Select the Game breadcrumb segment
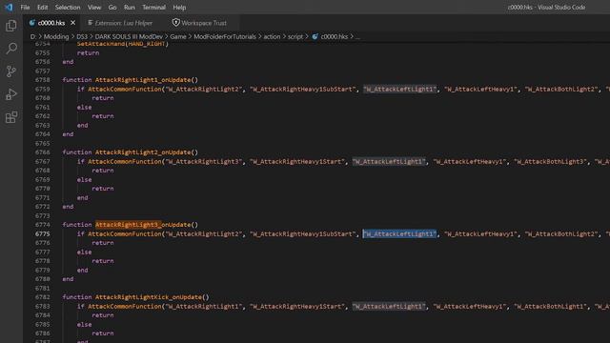Screen dimensions: 610x343 pos(178,36)
